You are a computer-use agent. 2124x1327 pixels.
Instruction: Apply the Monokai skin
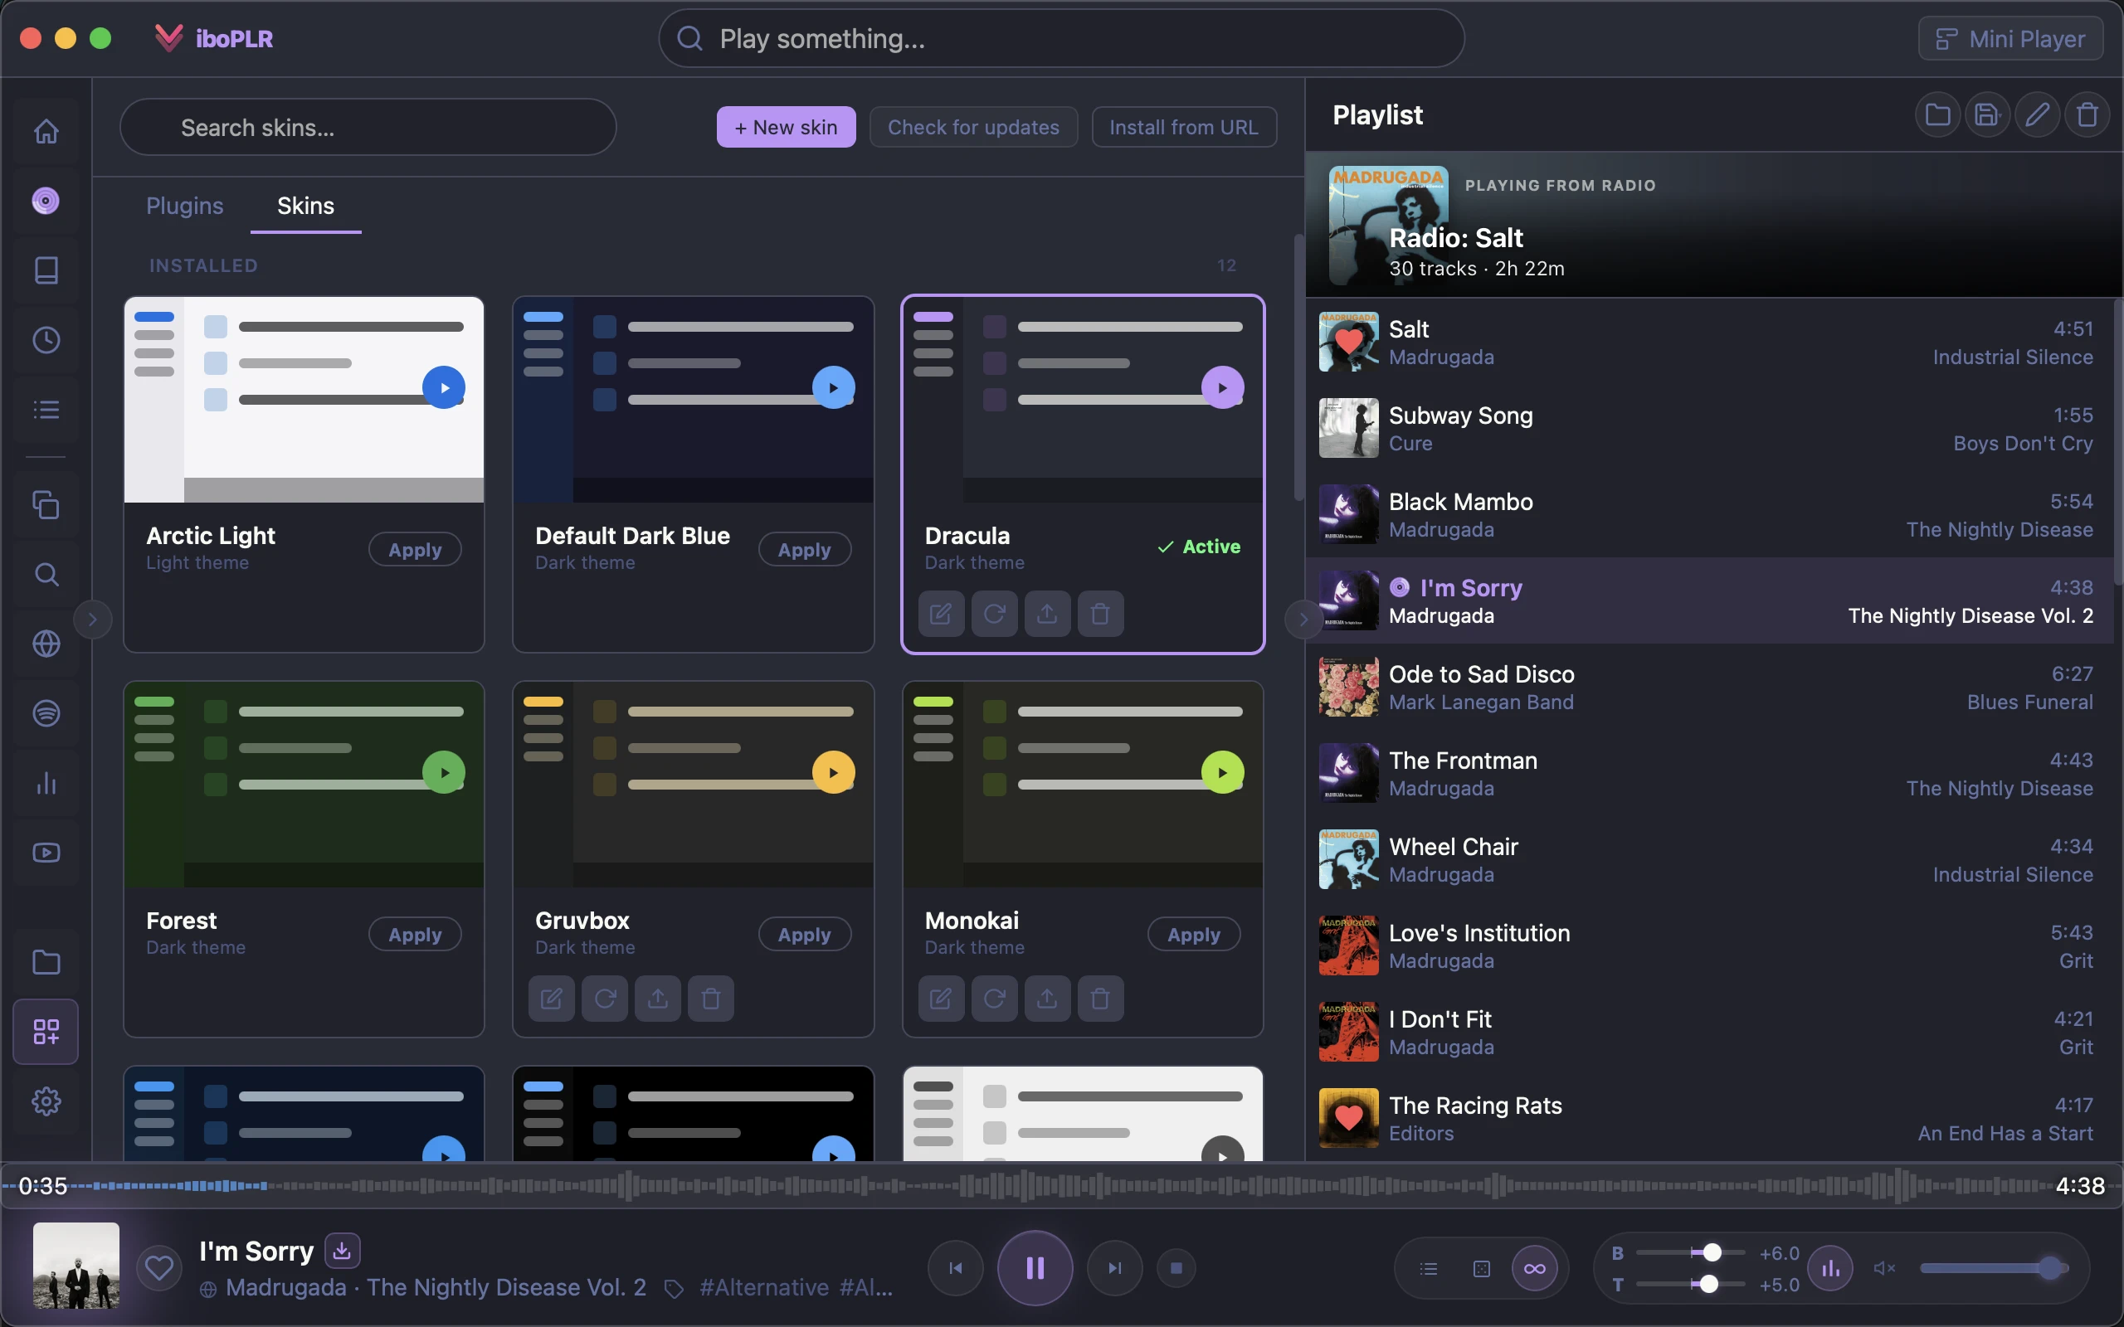tap(1194, 935)
